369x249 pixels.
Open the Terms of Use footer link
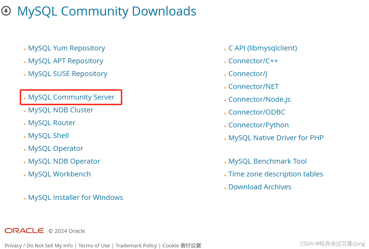pyautogui.click(x=94, y=245)
